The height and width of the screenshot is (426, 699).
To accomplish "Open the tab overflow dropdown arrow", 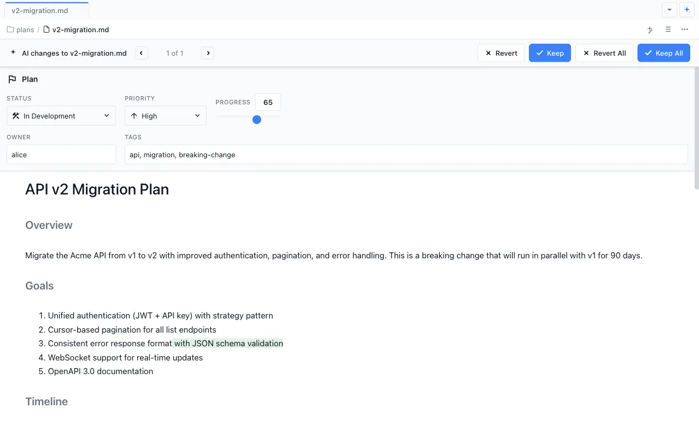I will pos(669,9).
